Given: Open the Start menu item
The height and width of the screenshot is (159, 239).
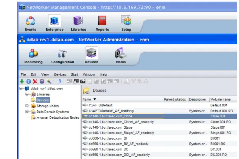Looking at the screenshot, I should click(x=75, y=74).
